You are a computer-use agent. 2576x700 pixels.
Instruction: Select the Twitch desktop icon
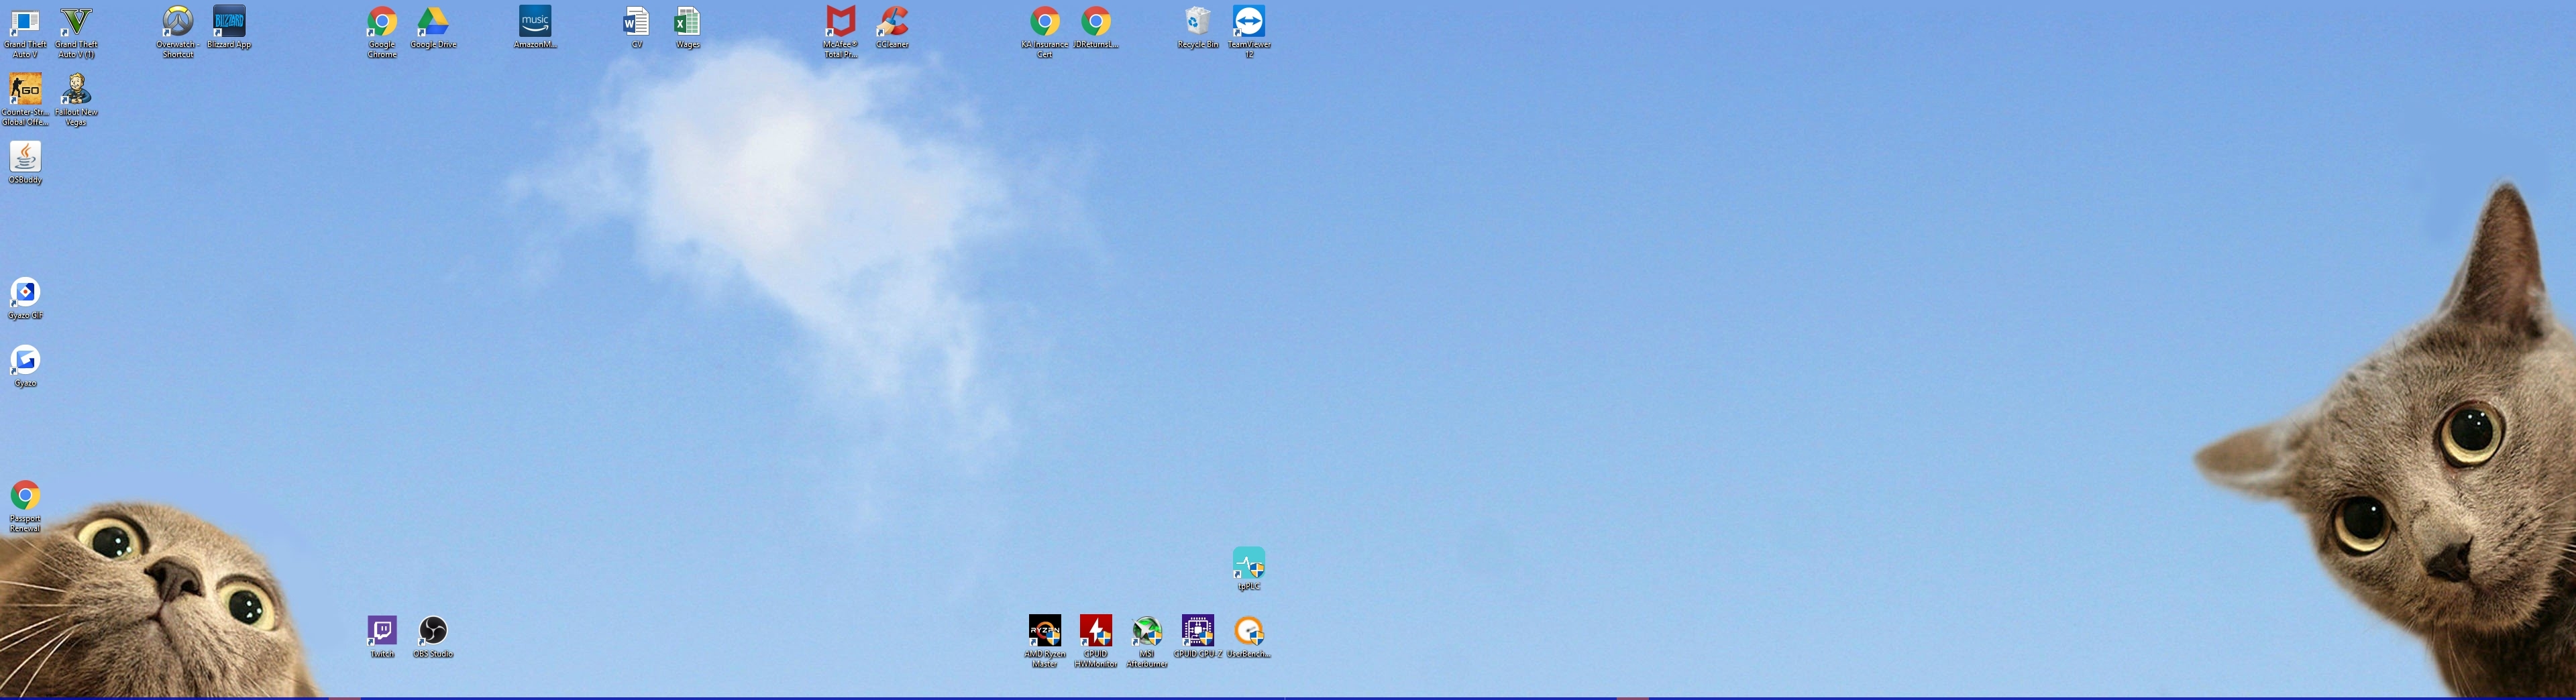[x=382, y=637]
